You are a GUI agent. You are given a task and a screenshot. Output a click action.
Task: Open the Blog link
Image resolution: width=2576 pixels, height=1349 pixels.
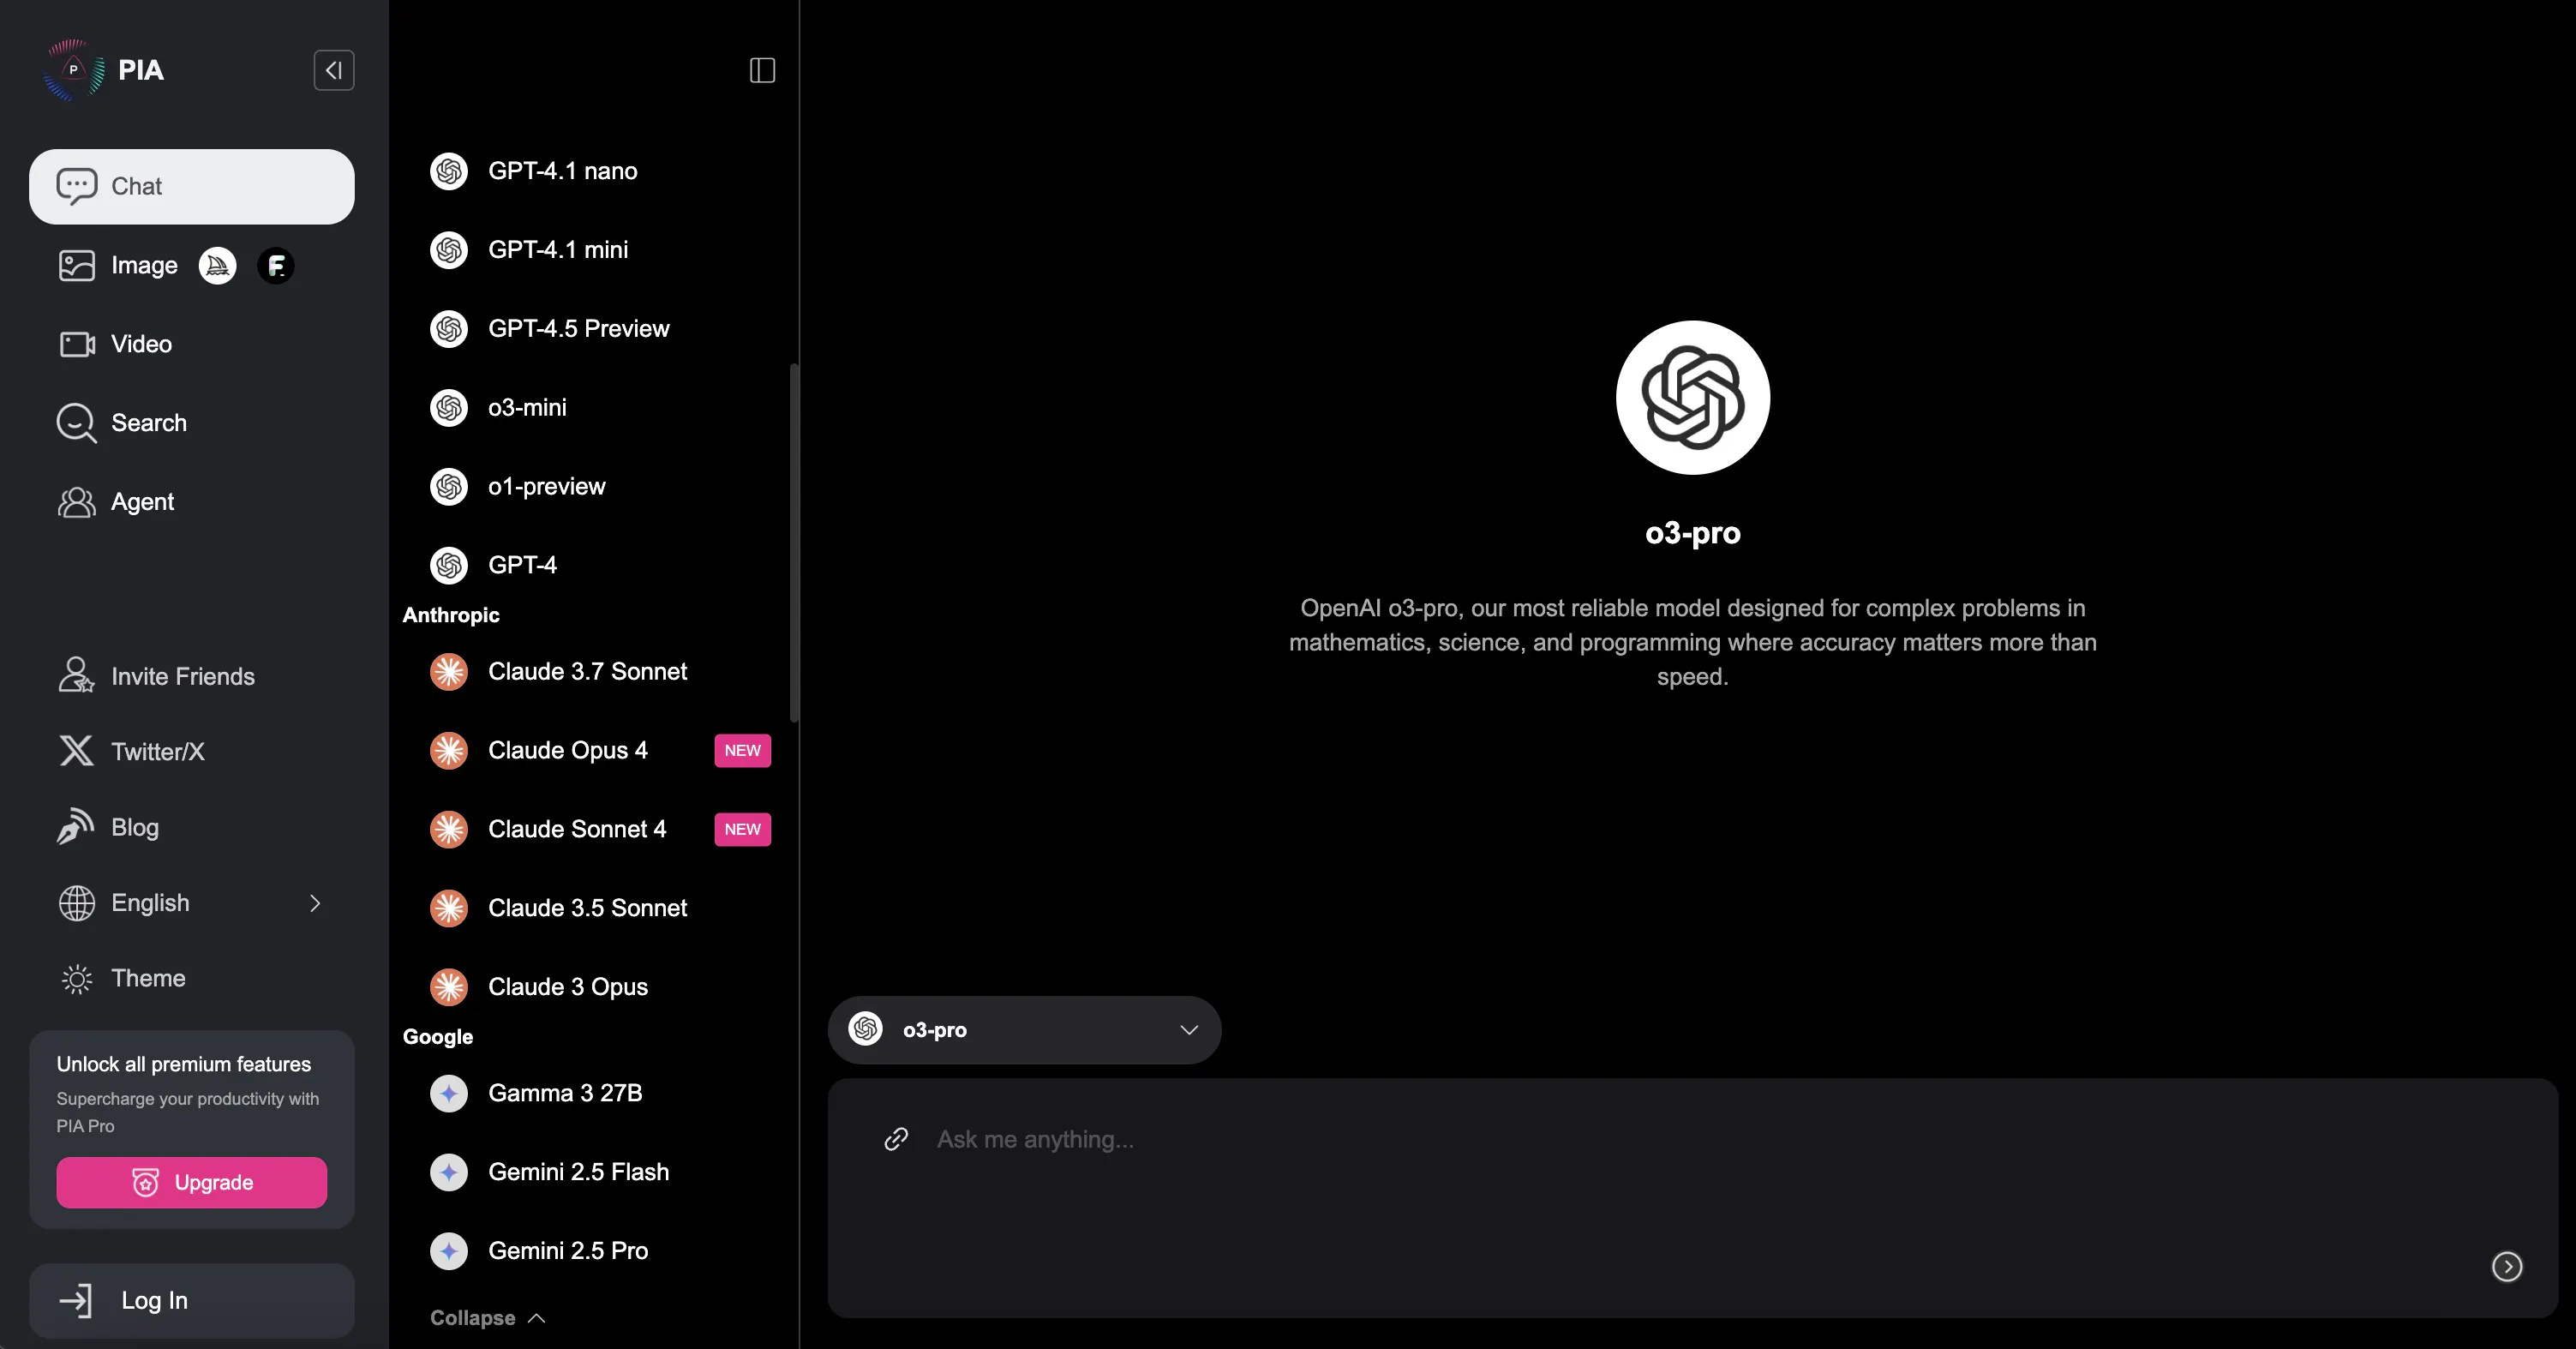(192, 827)
